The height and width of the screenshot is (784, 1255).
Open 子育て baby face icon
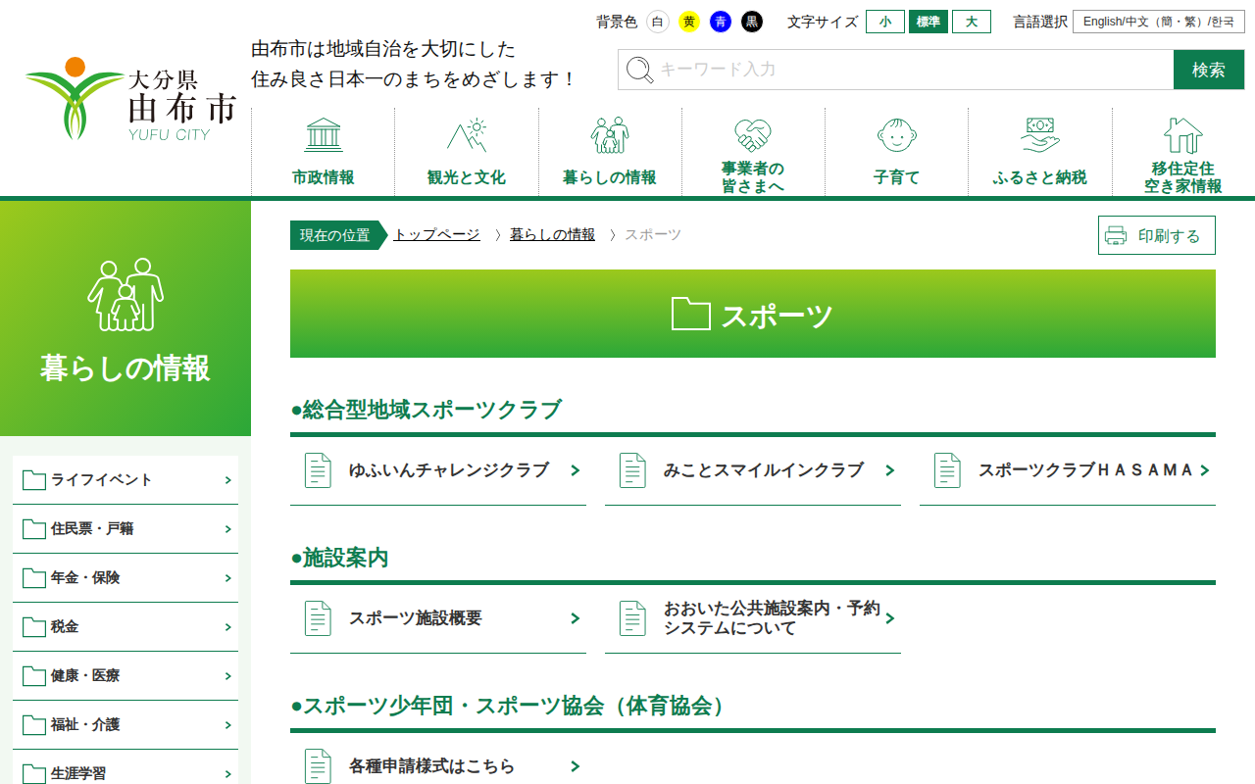pyautogui.click(x=897, y=134)
